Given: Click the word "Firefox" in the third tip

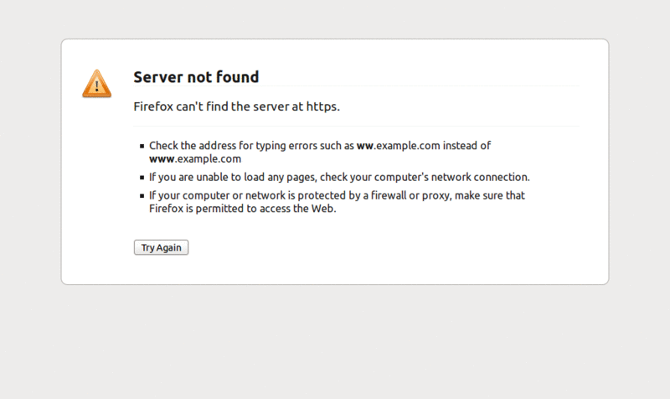Looking at the screenshot, I should 166,209.
